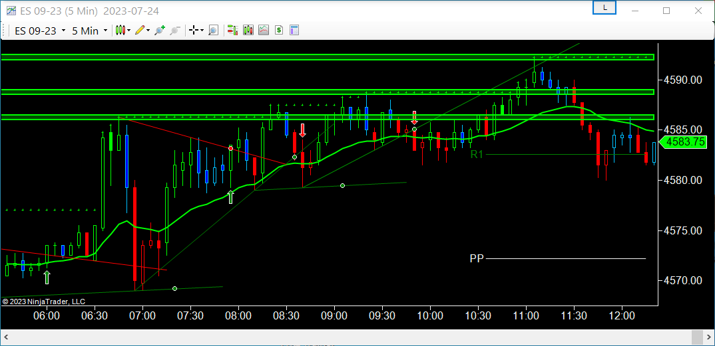Select the crosshair cursor icon
Viewport: 715px width, 346px height.
tap(194, 31)
